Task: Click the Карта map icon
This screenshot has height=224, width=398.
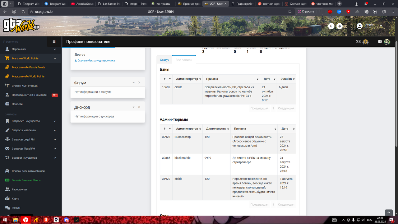Action: tap(7, 198)
